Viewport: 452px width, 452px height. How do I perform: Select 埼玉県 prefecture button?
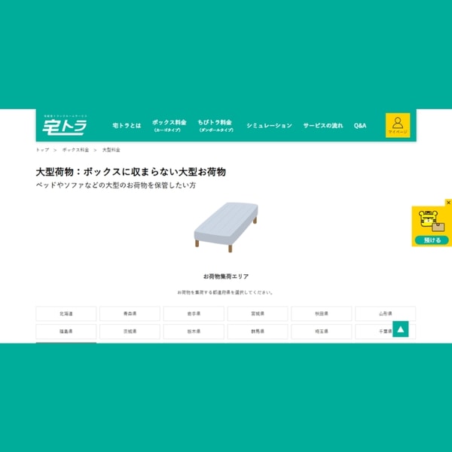tap(322, 331)
